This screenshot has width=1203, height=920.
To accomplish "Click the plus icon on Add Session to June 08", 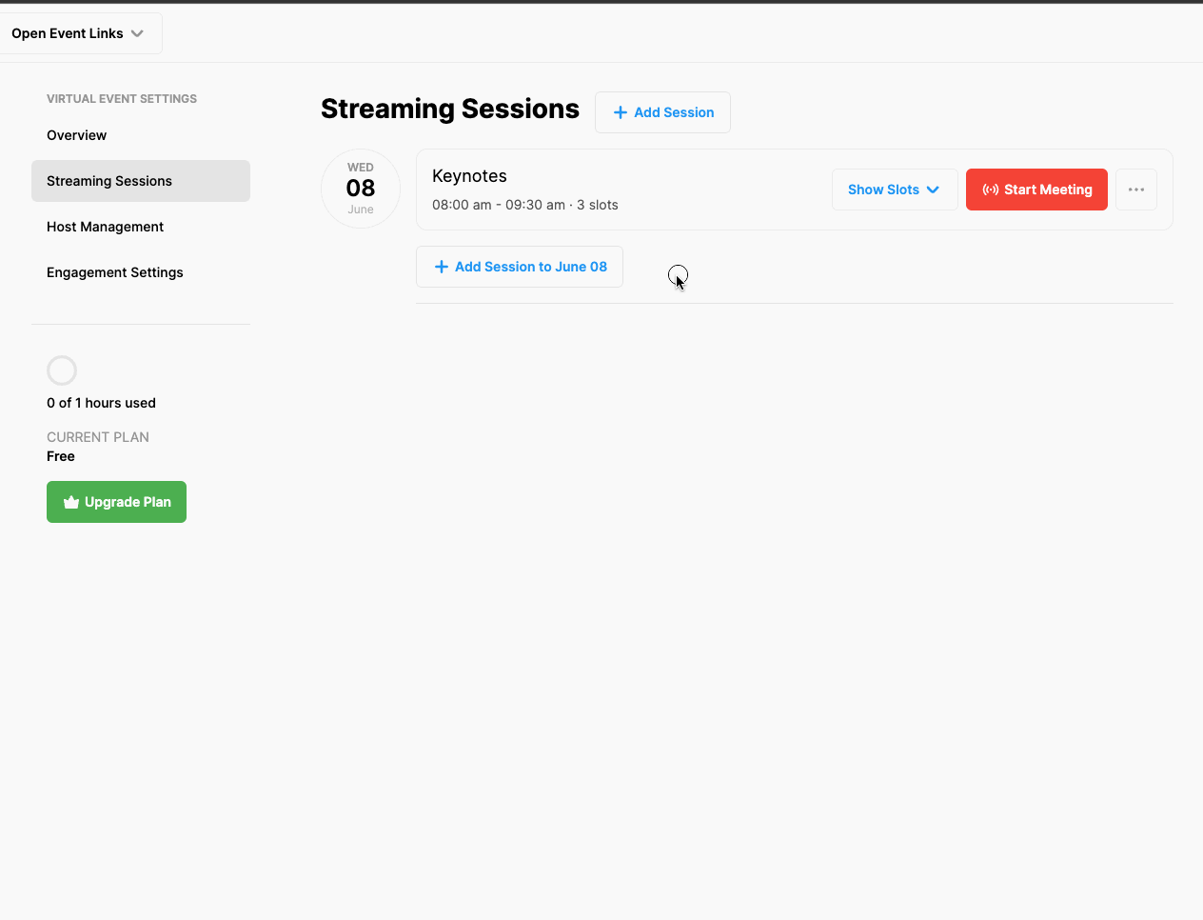I will point(442,267).
